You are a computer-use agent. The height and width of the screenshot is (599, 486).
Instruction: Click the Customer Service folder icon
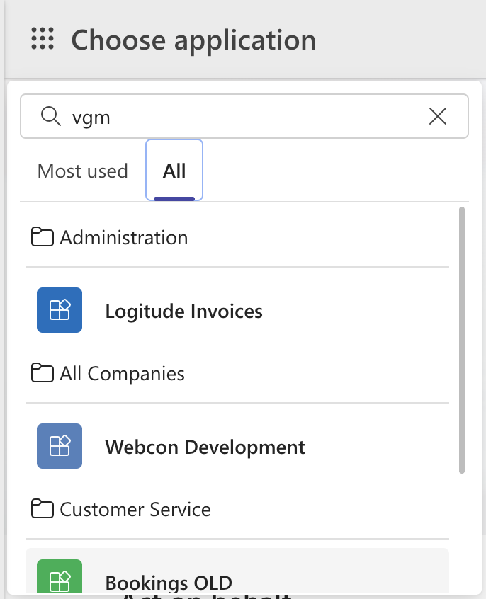pyautogui.click(x=43, y=509)
